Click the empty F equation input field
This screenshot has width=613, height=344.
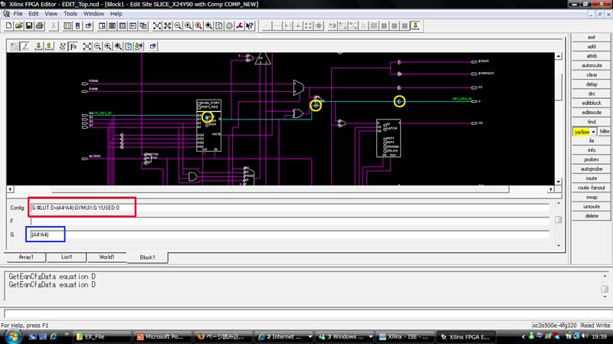(290, 221)
